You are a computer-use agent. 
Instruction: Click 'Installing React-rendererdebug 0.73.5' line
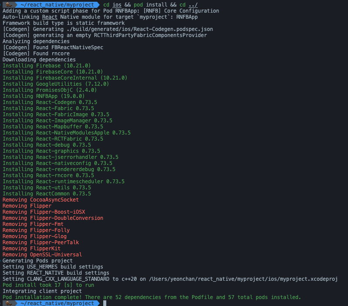point(59,169)
